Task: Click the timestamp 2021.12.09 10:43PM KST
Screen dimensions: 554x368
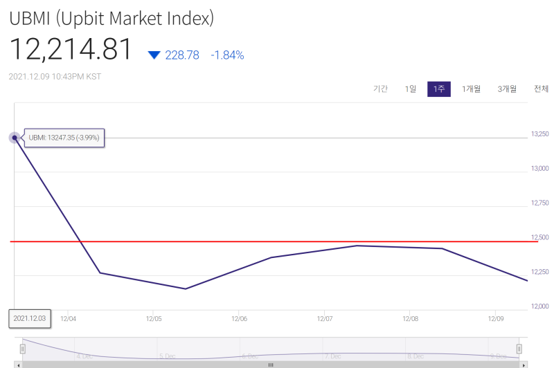Action: [x=55, y=77]
